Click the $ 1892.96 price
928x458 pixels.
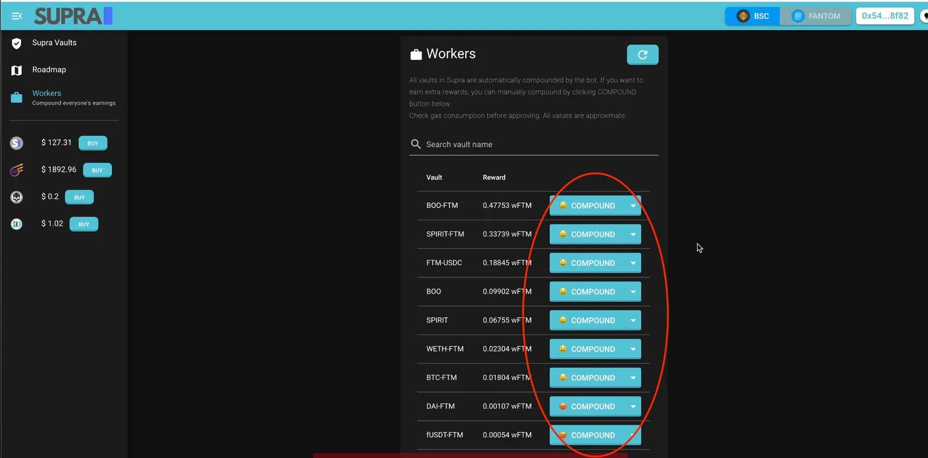point(59,170)
